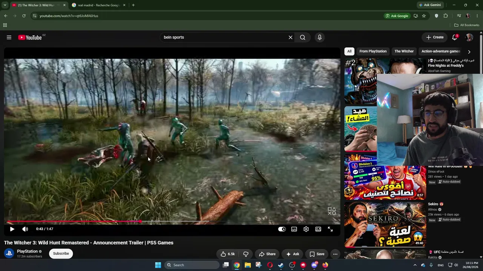
Task: Mute the video with the volume icon
Action: 25,229
